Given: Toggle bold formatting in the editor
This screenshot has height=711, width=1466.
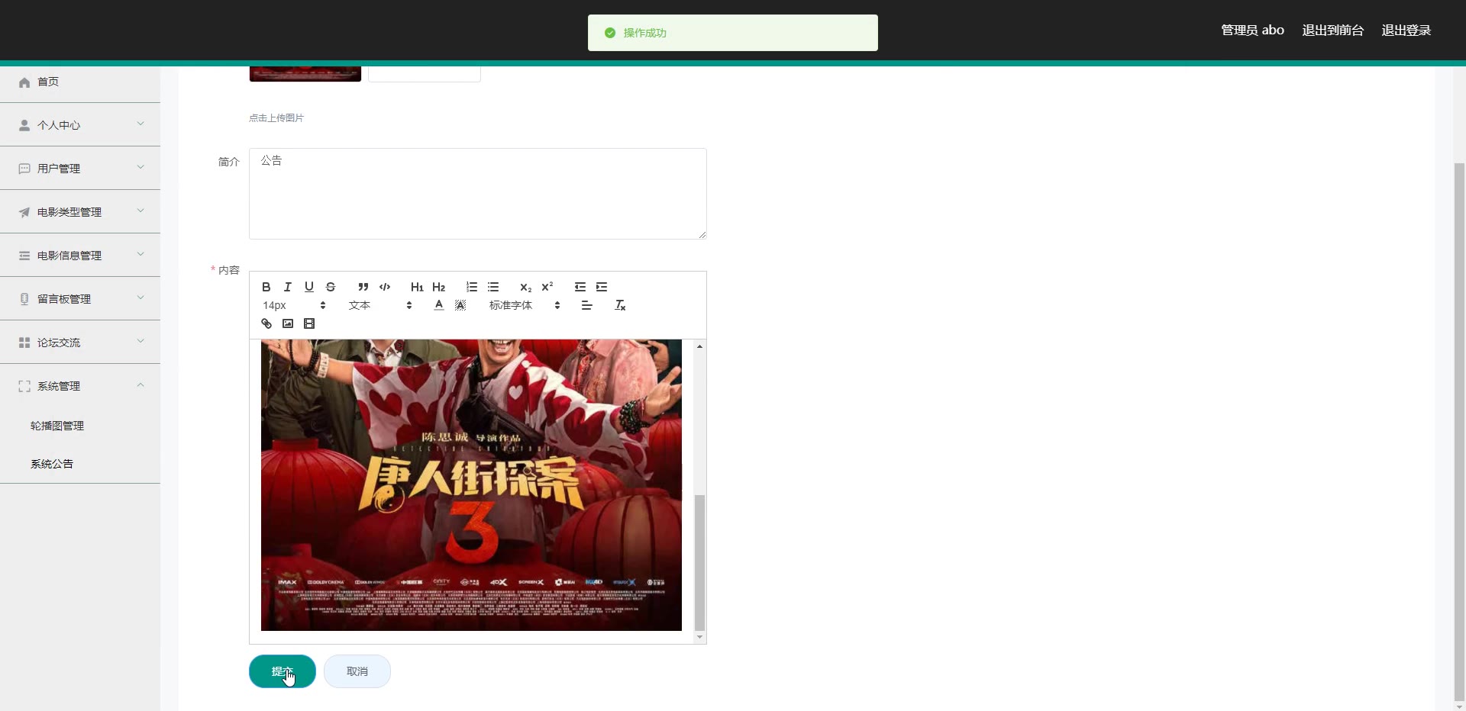Looking at the screenshot, I should click(x=266, y=287).
